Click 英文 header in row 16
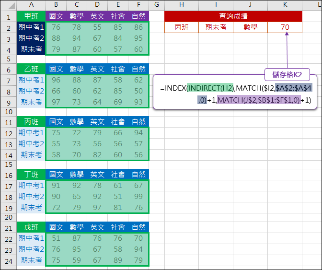 pyautogui.click(x=97, y=175)
